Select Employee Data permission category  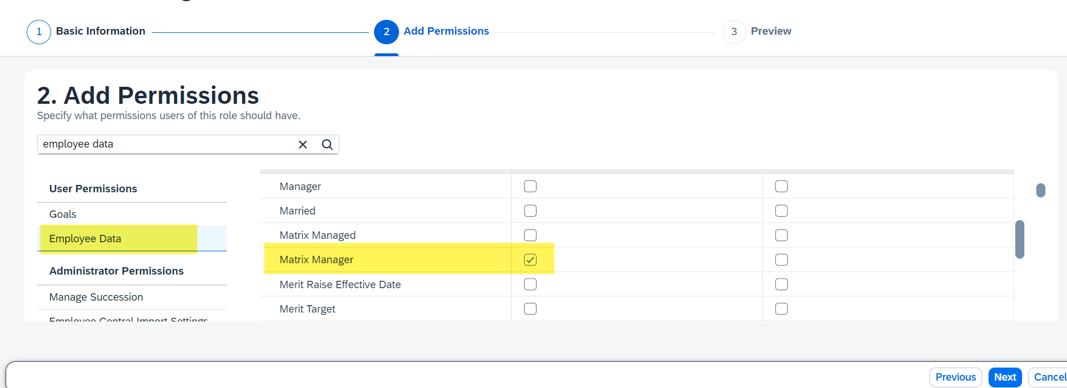point(132,239)
